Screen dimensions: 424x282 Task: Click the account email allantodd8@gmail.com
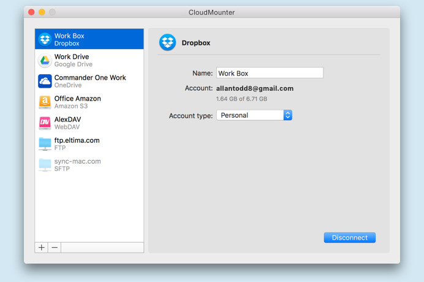point(255,88)
